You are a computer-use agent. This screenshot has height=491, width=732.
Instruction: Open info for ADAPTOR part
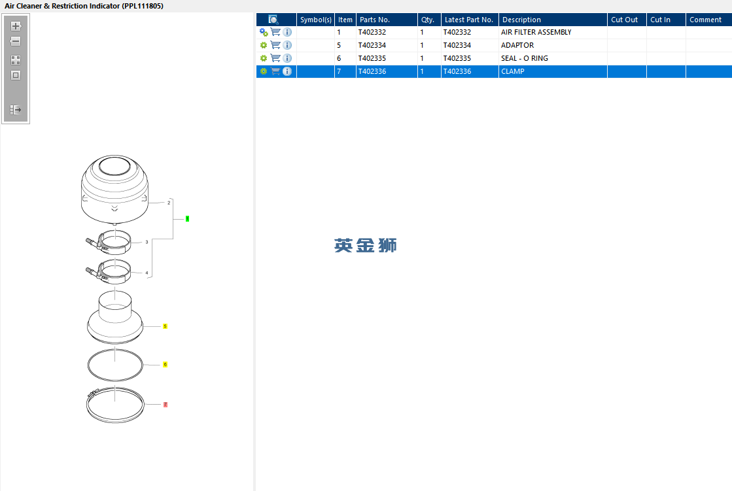[288, 45]
